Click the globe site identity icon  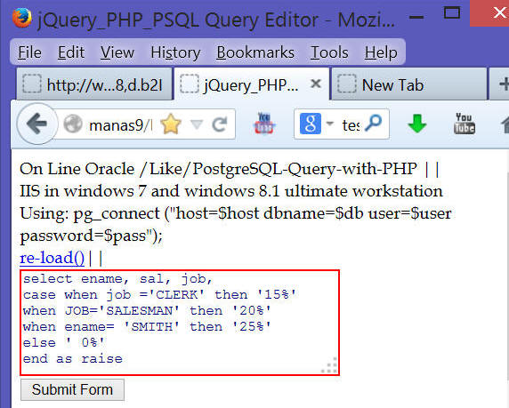click(73, 124)
